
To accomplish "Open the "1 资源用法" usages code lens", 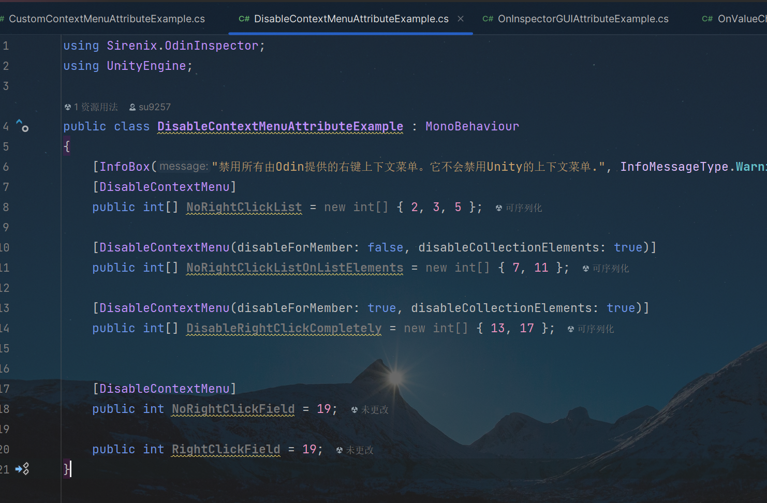I will pyautogui.click(x=96, y=107).
